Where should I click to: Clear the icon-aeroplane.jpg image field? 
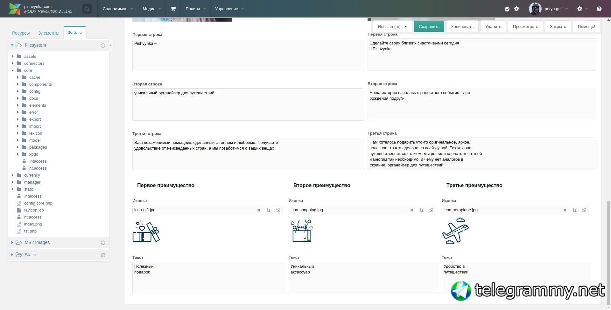point(565,210)
